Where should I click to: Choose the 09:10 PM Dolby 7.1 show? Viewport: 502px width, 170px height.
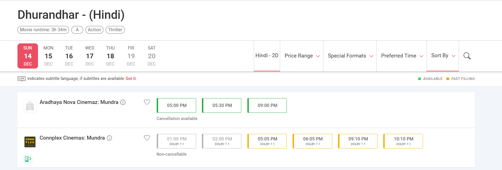(x=358, y=141)
